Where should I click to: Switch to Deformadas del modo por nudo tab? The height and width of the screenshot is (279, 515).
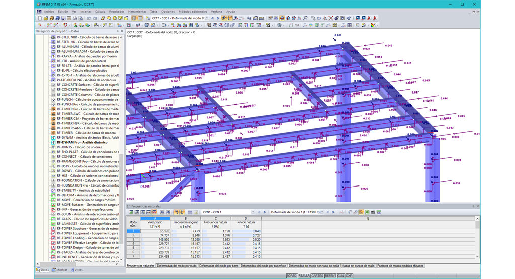(177, 266)
